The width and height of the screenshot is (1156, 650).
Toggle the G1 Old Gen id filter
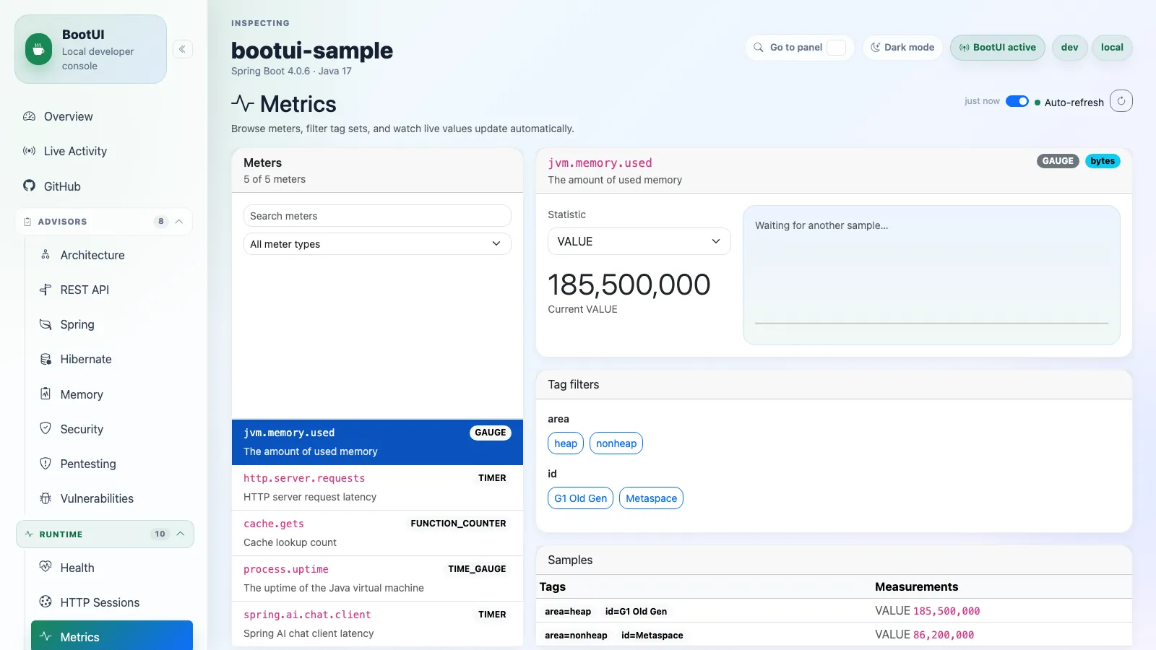(581, 498)
